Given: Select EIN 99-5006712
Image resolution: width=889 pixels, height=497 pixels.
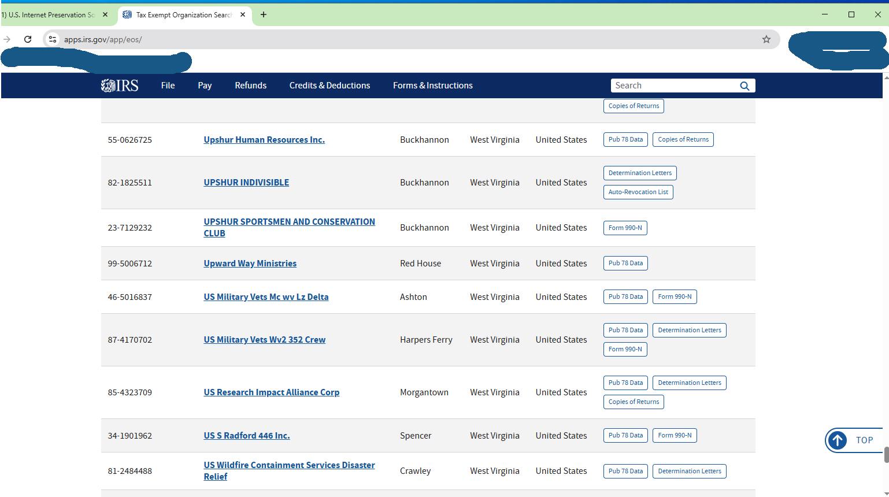Looking at the screenshot, I should coord(130,264).
